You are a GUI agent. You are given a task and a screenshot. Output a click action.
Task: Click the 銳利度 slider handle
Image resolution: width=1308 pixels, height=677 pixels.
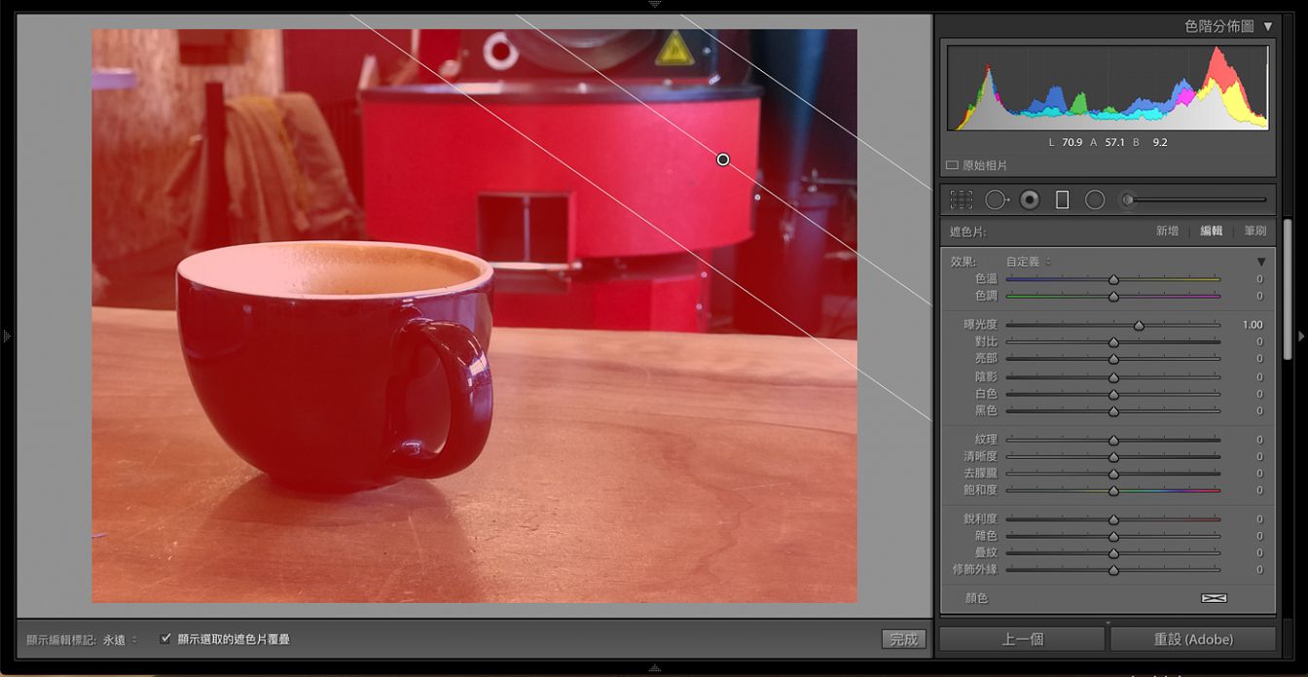coord(1113,519)
